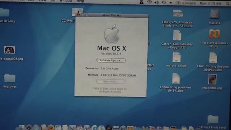Launch Firefox from the Dock

51,127
